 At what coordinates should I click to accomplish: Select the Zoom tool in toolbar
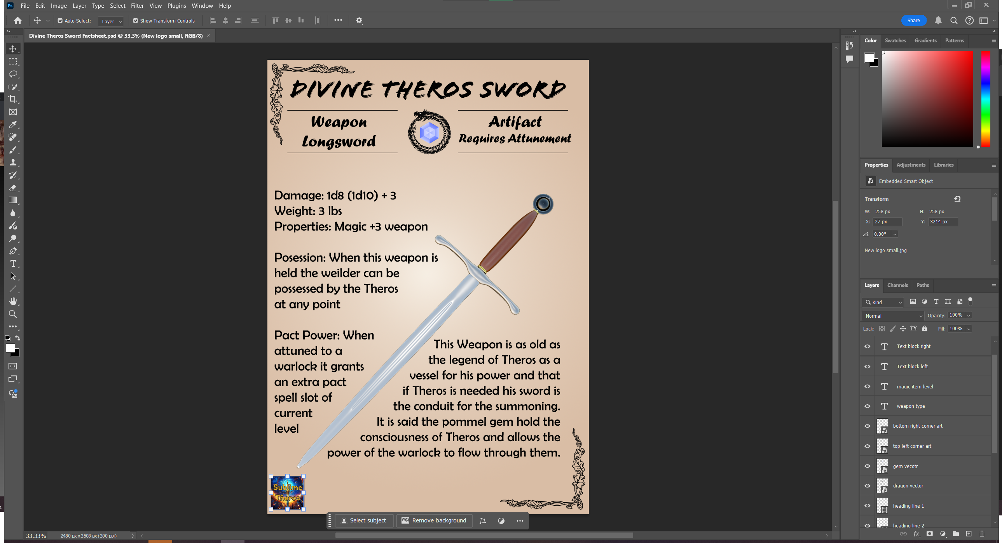(13, 314)
